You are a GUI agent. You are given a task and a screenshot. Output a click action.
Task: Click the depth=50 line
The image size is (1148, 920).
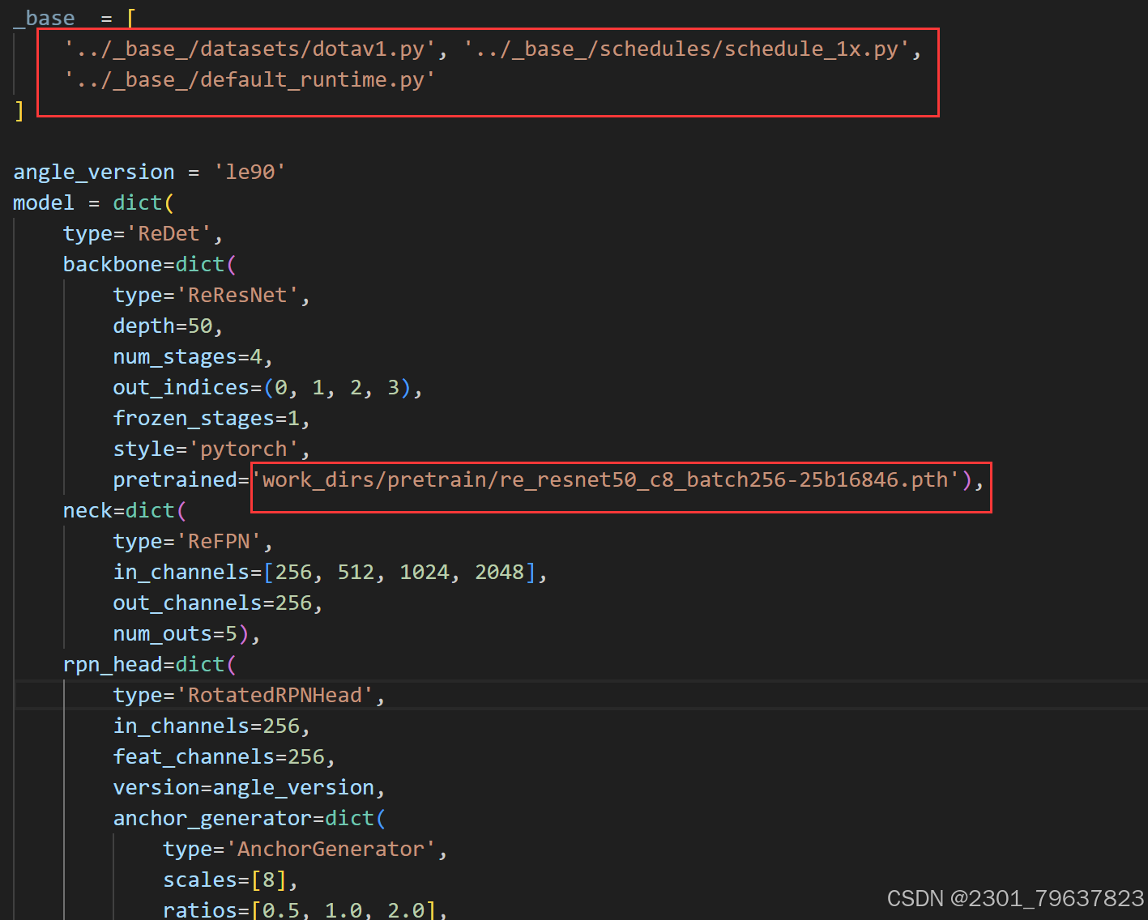click(x=169, y=326)
